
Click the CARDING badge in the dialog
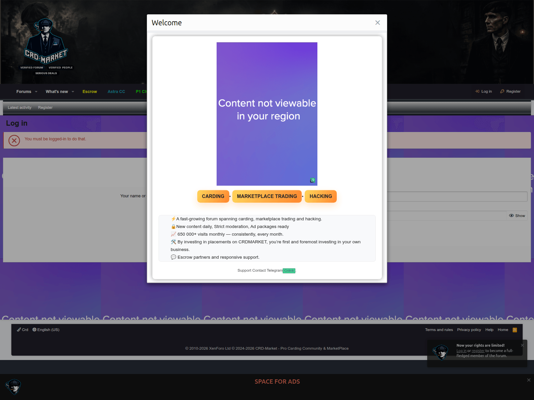point(213,196)
